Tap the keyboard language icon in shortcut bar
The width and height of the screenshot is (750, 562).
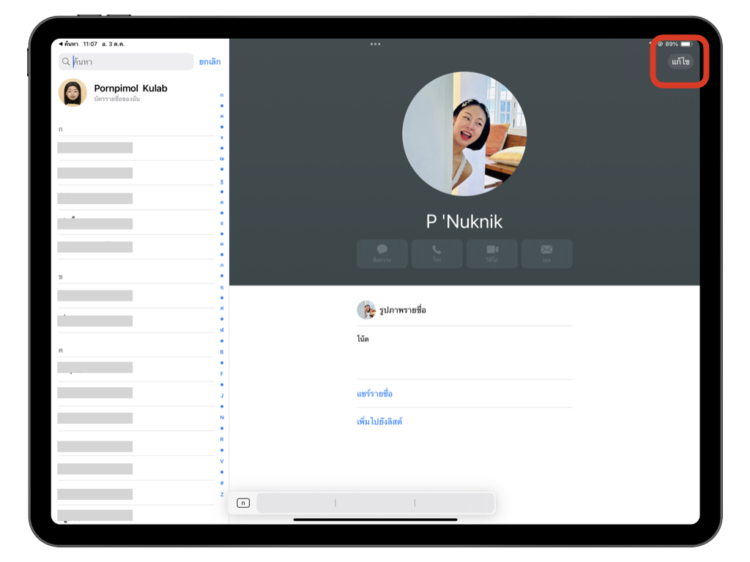click(x=243, y=503)
